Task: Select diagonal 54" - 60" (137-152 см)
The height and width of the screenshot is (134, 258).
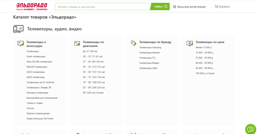Action: coord(94,72)
